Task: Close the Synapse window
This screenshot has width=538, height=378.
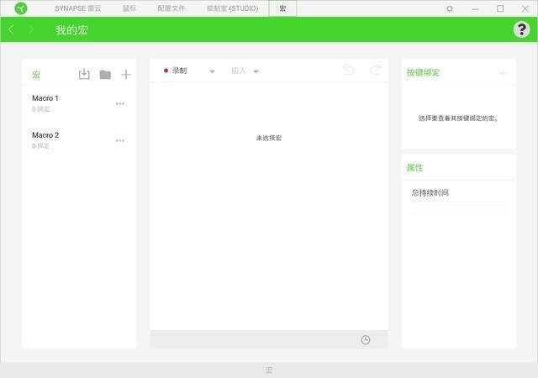Action: 525,8
